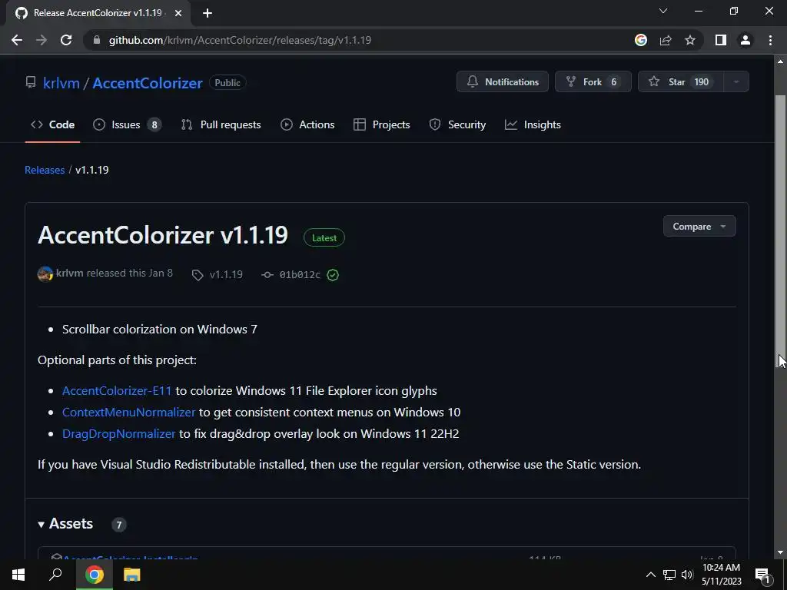This screenshot has width=787, height=590.
Task: Click krlvm avatar image
Action: click(45, 274)
